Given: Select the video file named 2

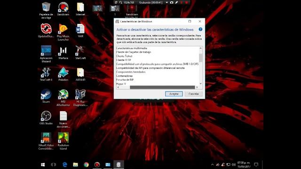Looking at the screenshot, I should [97, 10].
